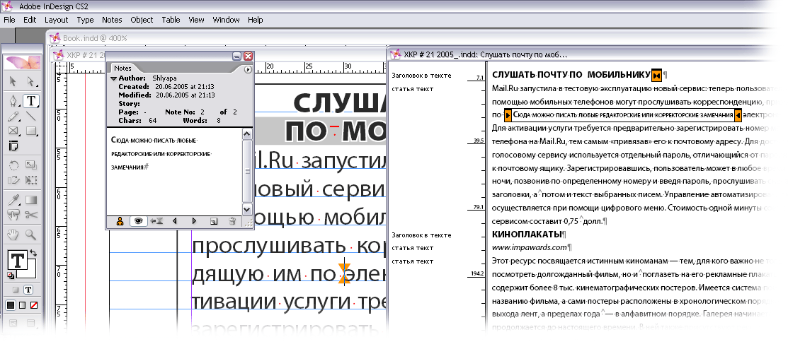Select the Selection tool (black arrow)
Viewport: 788px width, 349px height.
click(x=13, y=82)
